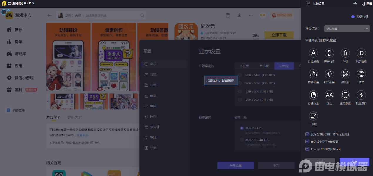The image size is (373, 176).
Task: Click the 技能键 crossed-swords icon
Action: (x=345, y=74)
